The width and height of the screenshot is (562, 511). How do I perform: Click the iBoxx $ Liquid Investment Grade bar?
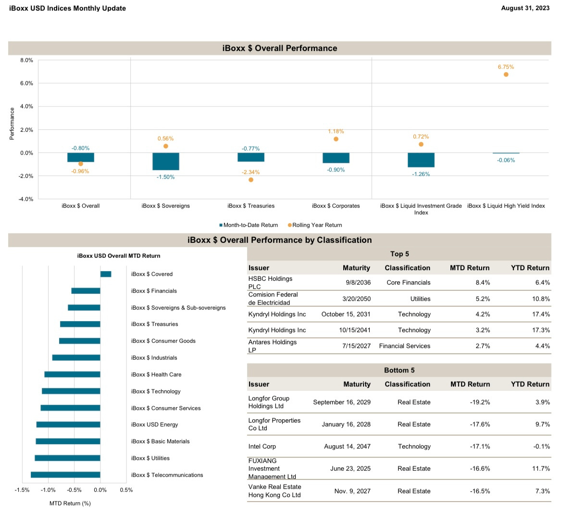point(421,160)
